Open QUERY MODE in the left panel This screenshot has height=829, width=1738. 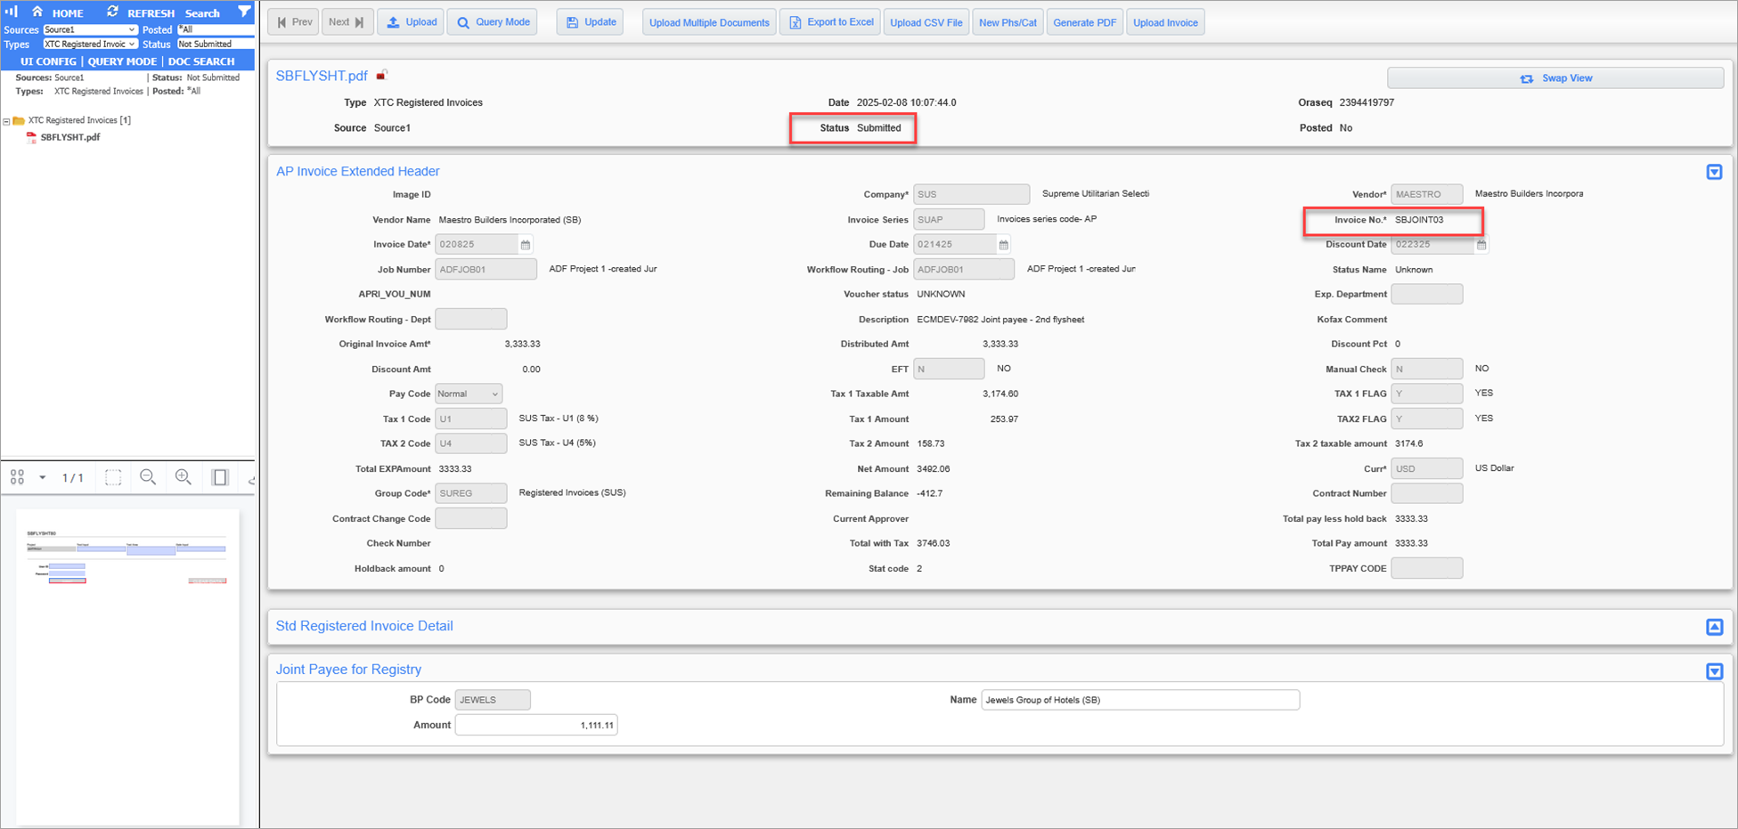click(122, 61)
